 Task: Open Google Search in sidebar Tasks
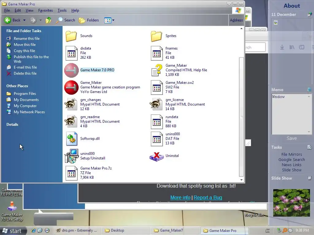tap(292, 160)
